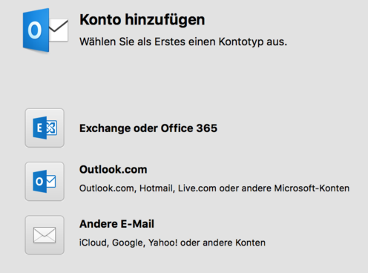368x273 pixels.
Task: Click the envelope icon for other e-mail
Action: [x=45, y=235]
